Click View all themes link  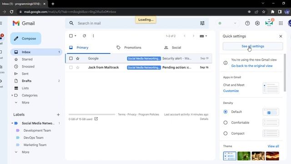[273, 146]
